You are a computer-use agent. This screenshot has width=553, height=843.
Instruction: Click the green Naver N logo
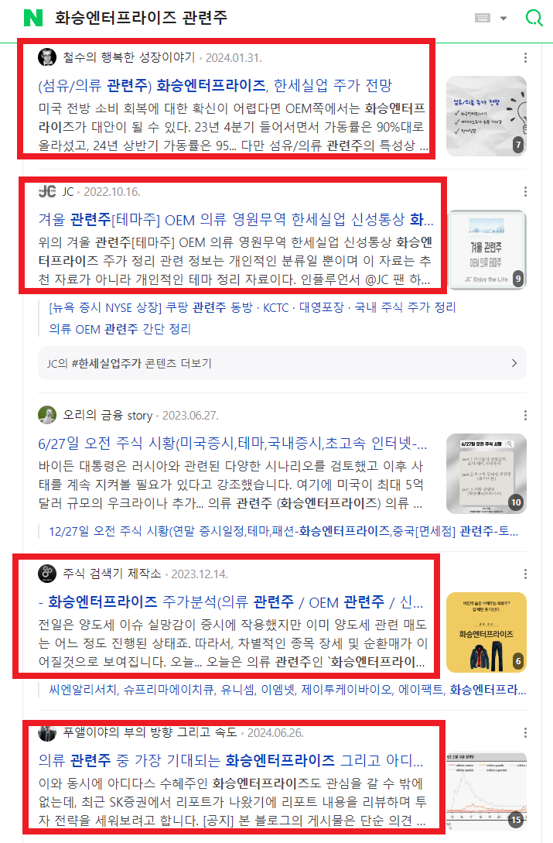click(33, 17)
